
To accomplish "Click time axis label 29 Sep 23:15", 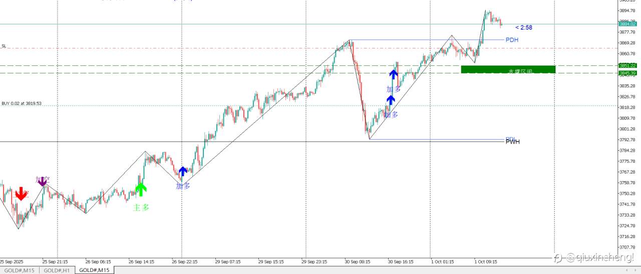I will pos(314,261).
